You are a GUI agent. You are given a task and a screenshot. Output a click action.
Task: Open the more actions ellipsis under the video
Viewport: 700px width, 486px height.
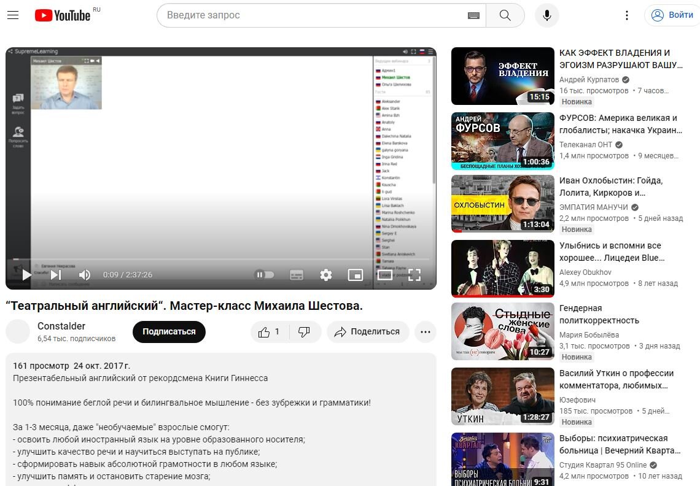pyautogui.click(x=425, y=331)
